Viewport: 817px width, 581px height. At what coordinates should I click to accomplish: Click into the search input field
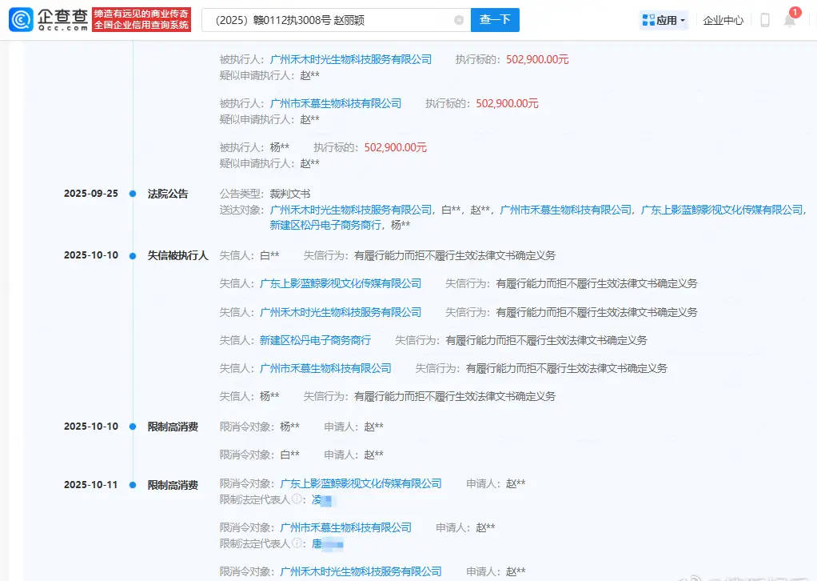click(x=328, y=20)
